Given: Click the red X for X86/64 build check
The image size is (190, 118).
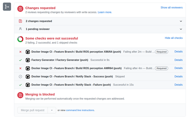Looking at the screenshot, I should pyautogui.click(x=20, y=52).
